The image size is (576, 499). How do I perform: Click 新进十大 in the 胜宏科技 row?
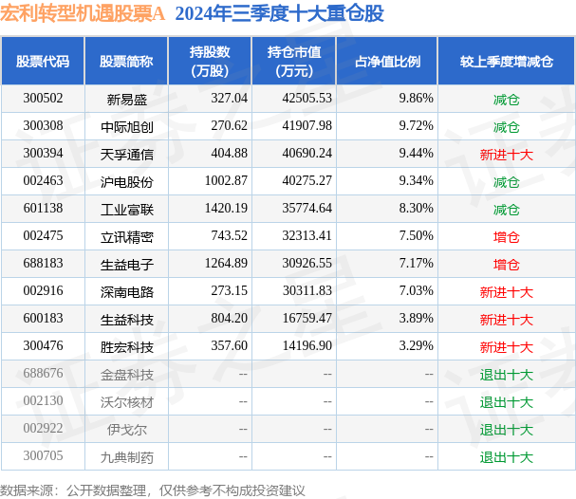click(506, 347)
